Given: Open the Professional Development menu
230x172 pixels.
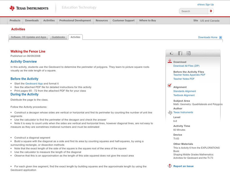Looking at the screenshot, I should pyautogui.click(x=75, y=20).
